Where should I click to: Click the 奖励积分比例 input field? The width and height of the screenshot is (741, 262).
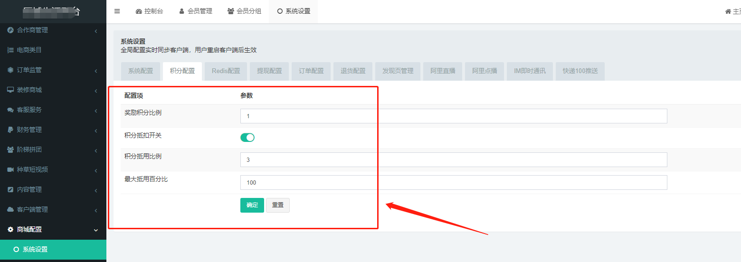click(x=454, y=116)
